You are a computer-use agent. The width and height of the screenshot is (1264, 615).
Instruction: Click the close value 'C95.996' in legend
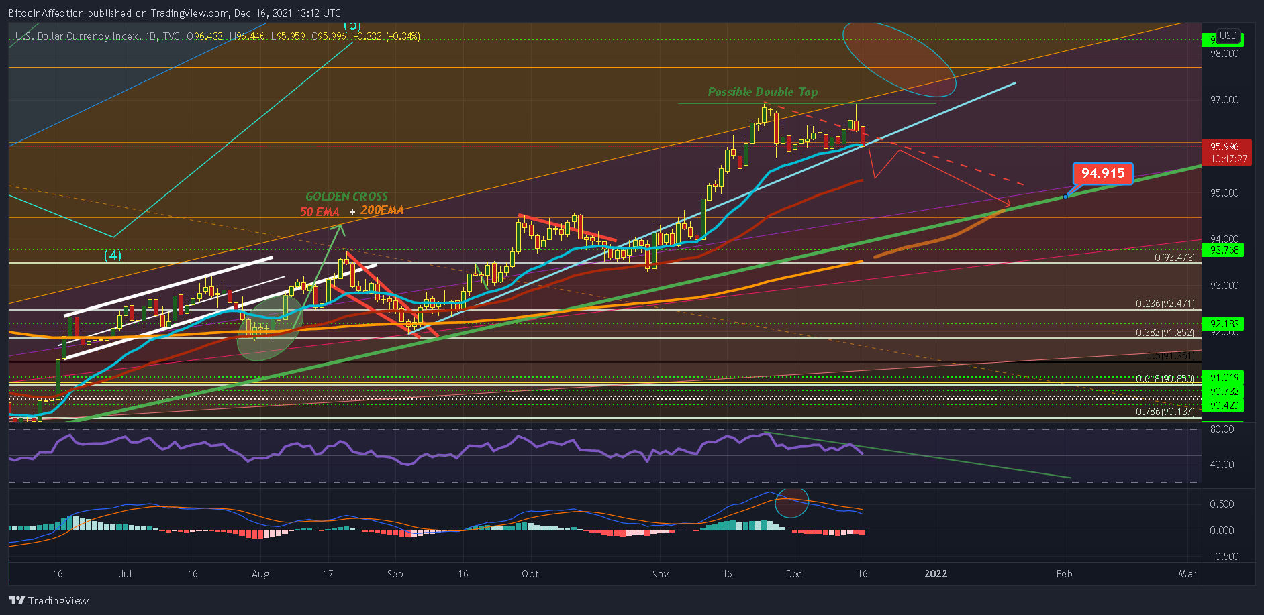[x=330, y=36]
